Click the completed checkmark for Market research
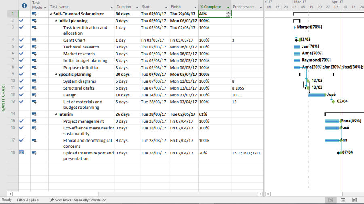The height and width of the screenshot is (204, 364). [x=22, y=54]
